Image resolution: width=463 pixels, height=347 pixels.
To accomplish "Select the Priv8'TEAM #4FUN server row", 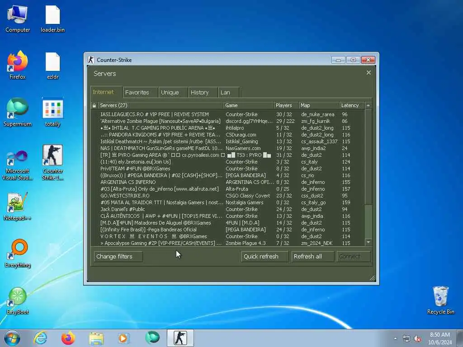I will [228, 169].
